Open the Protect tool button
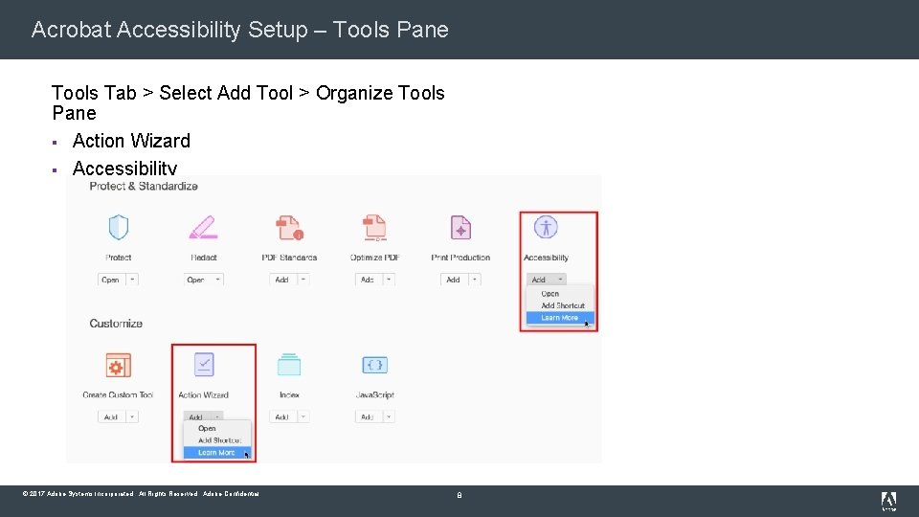This screenshot has height=517, width=919. pyautogui.click(x=111, y=280)
